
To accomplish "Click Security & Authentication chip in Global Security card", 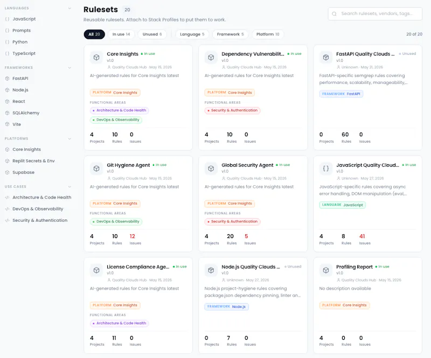I will click(x=233, y=222).
